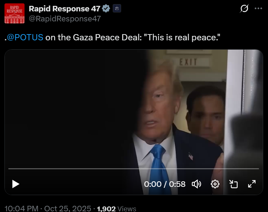Expand the video to fullscreen
Image resolution: width=268 pixels, height=212 pixels.
[x=252, y=184]
